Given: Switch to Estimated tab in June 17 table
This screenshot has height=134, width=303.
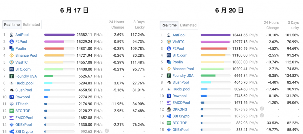Looking at the screenshot, I should [31, 24].
